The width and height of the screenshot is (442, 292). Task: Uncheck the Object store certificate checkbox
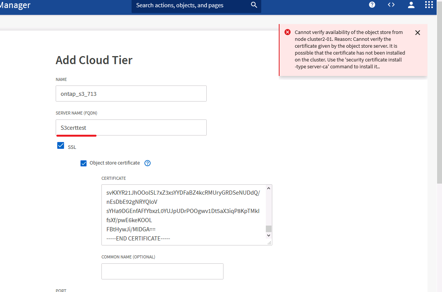pyautogui.click(x=84, y=163)
